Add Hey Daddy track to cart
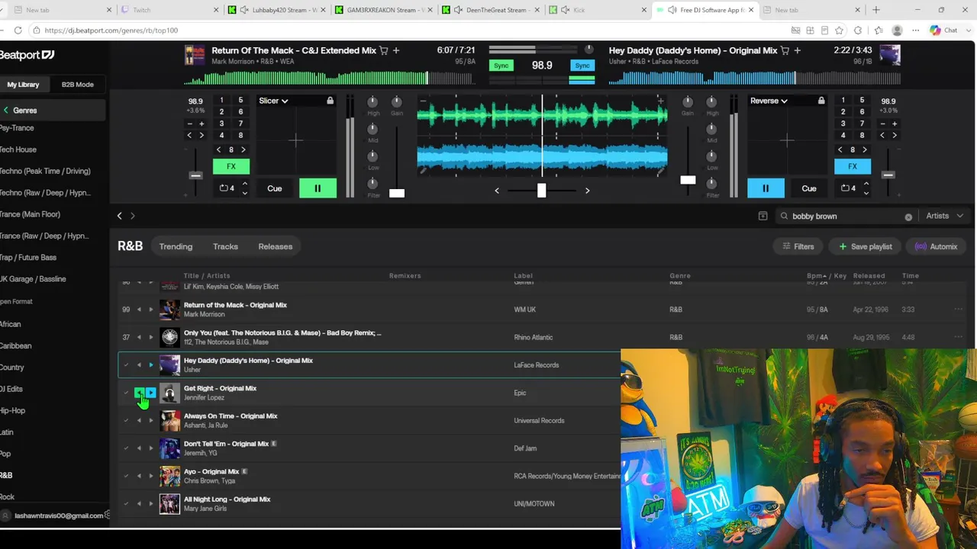 (x=785, y=50)
